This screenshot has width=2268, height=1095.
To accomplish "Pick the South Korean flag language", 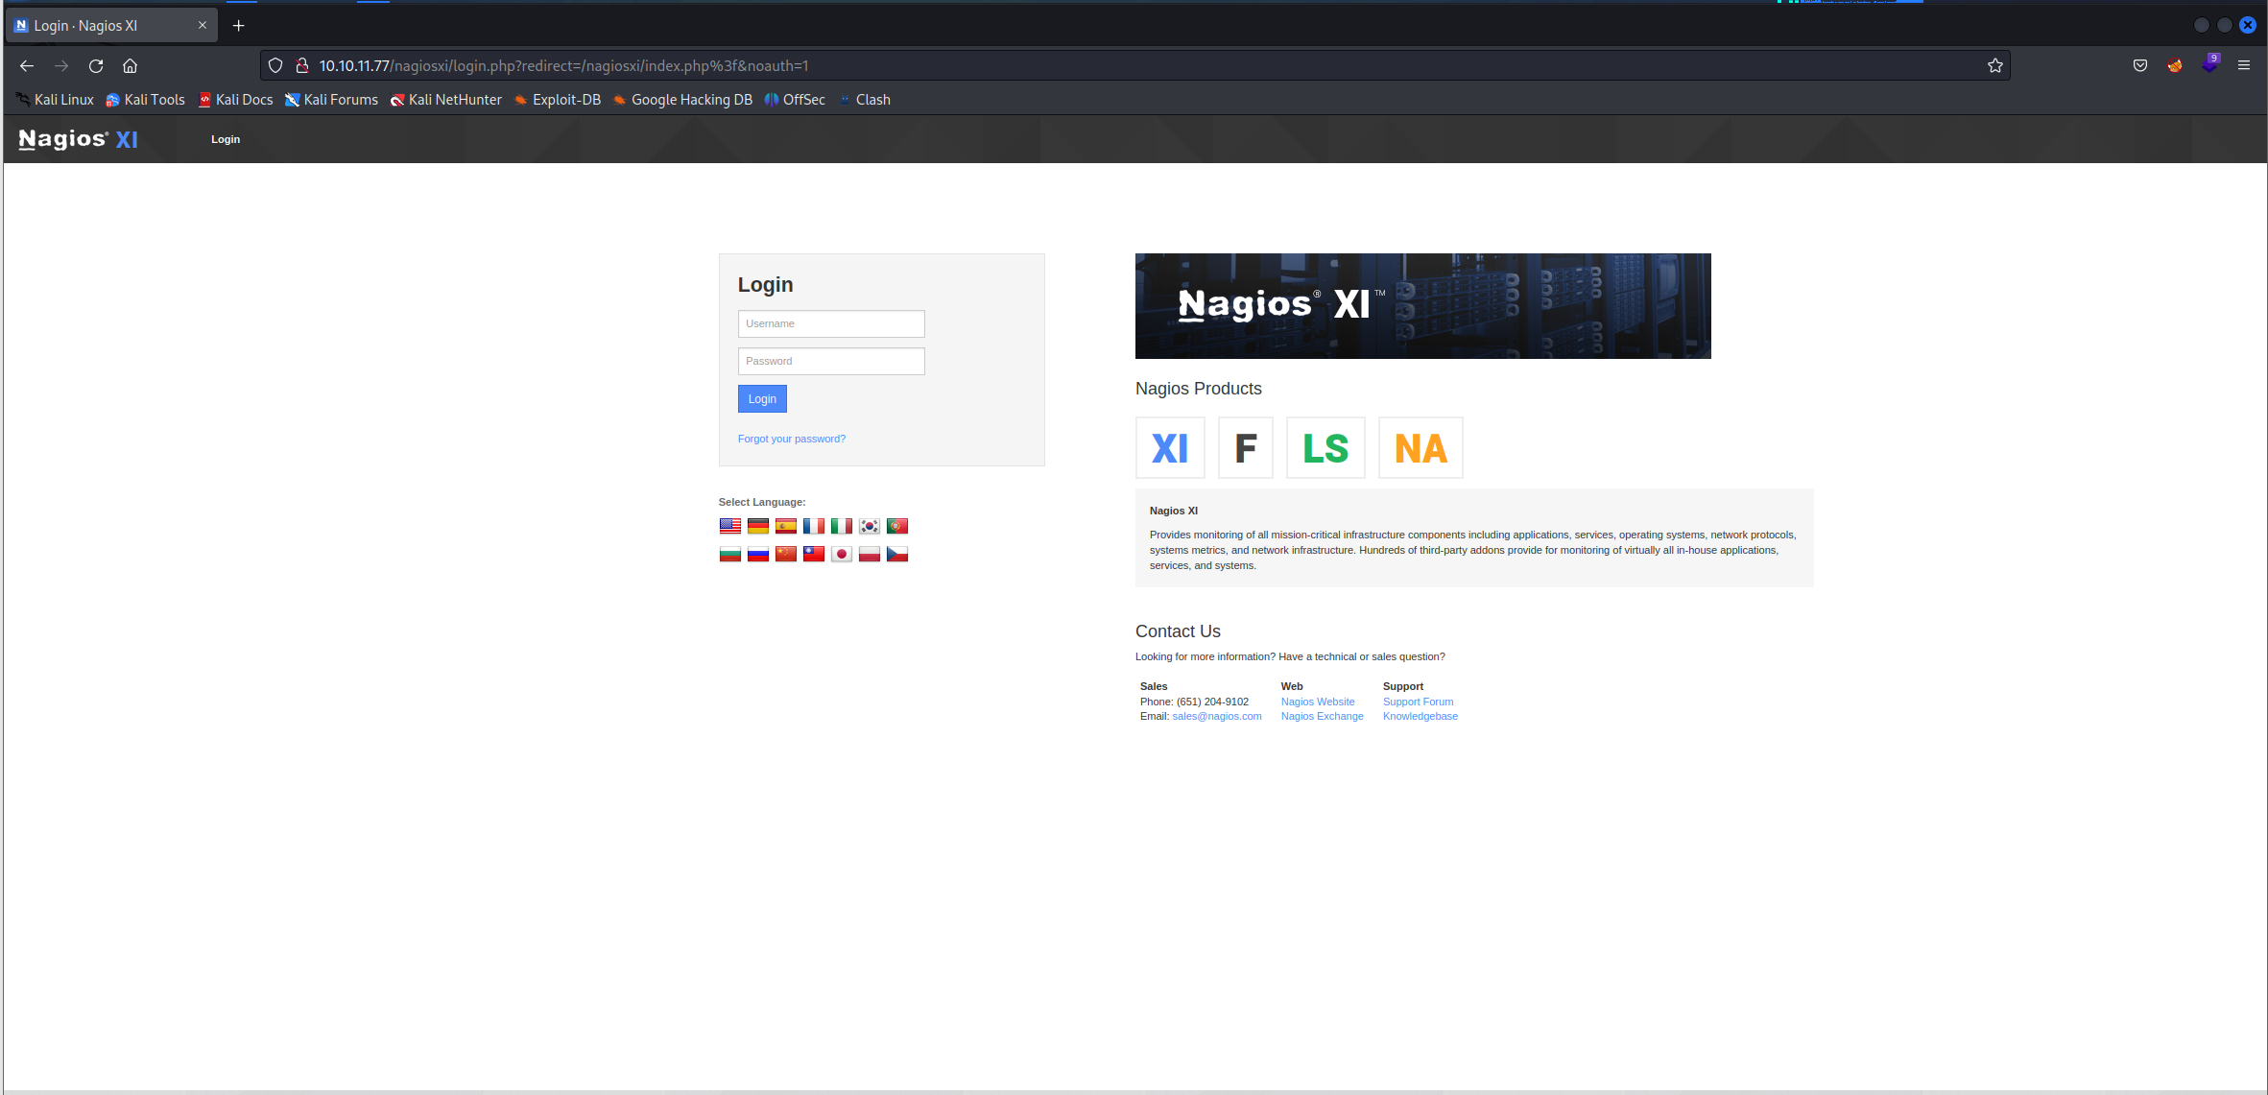I will point(869,526).
